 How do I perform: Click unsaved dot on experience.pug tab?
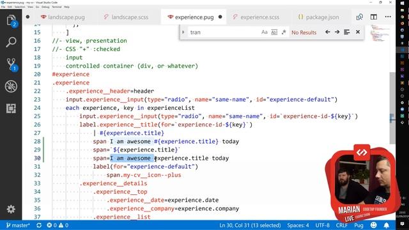(x=220, y=17)
